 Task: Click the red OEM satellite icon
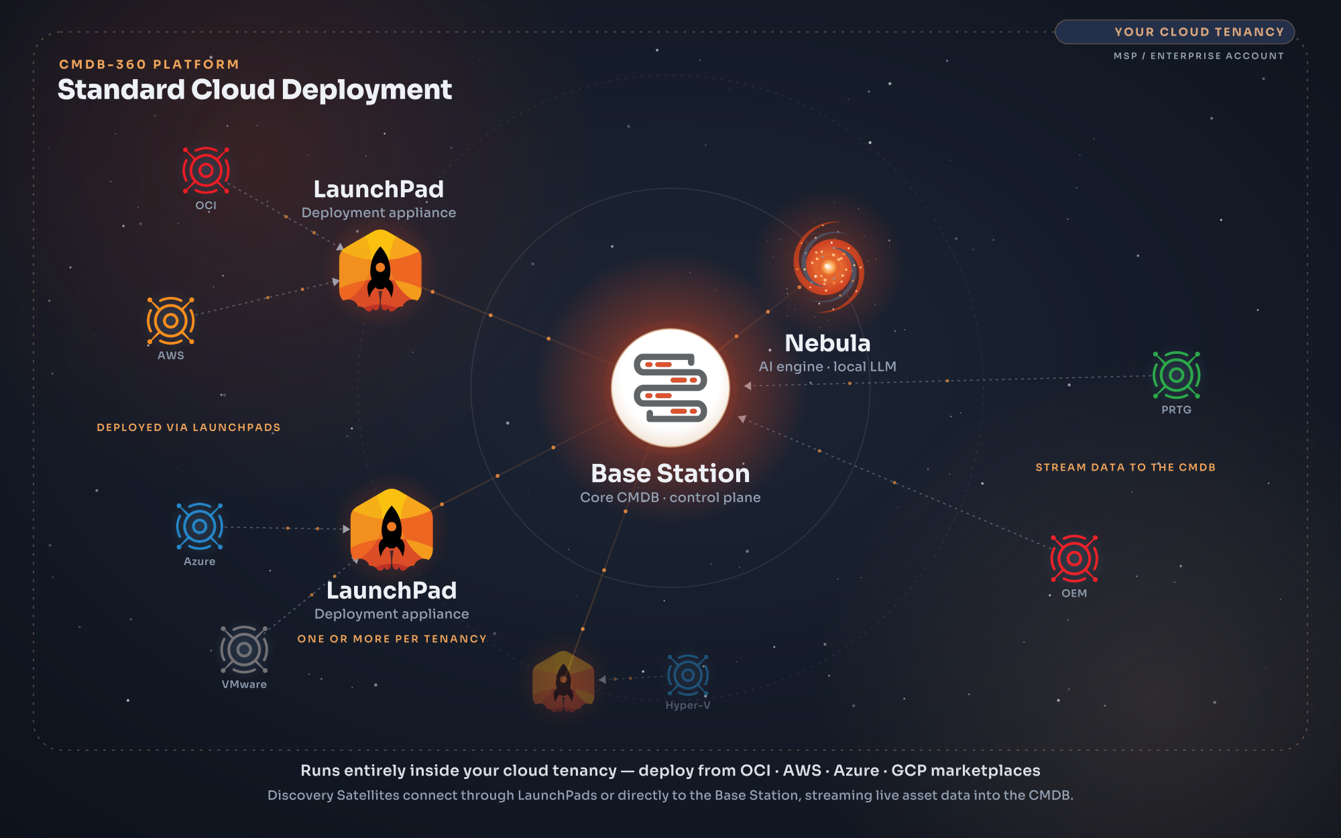(x=1074, y=558)
